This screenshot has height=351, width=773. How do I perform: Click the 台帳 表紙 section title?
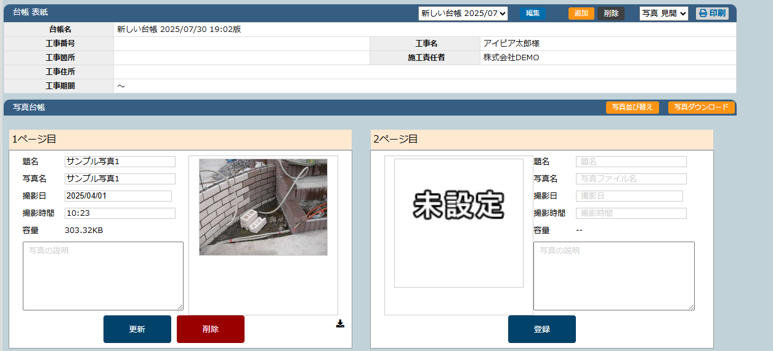point(31,12)
